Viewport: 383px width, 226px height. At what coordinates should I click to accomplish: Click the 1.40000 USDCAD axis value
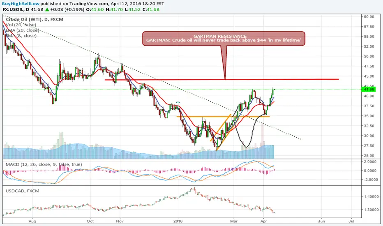pyautogui.click(x=371, y=196)
